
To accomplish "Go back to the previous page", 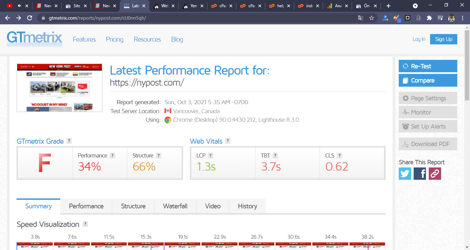I will pos(8,18).
